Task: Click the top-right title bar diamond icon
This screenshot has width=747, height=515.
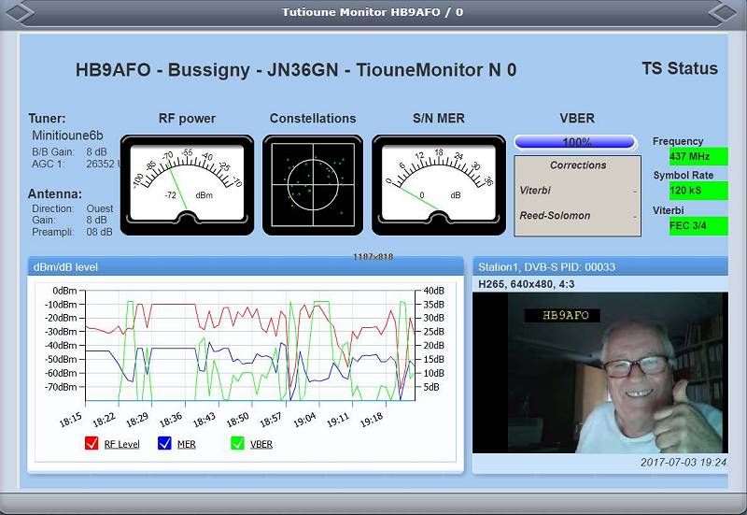Action: pyautogui.click(x=727, y=12)
